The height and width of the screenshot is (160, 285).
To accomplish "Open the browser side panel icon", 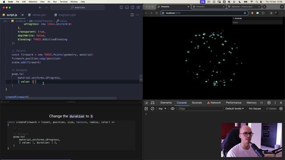I will tap(271, 13).
